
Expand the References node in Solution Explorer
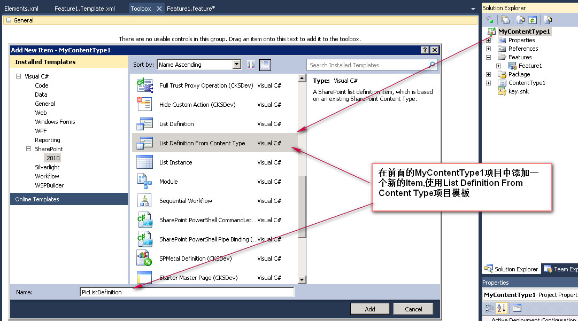488,49
